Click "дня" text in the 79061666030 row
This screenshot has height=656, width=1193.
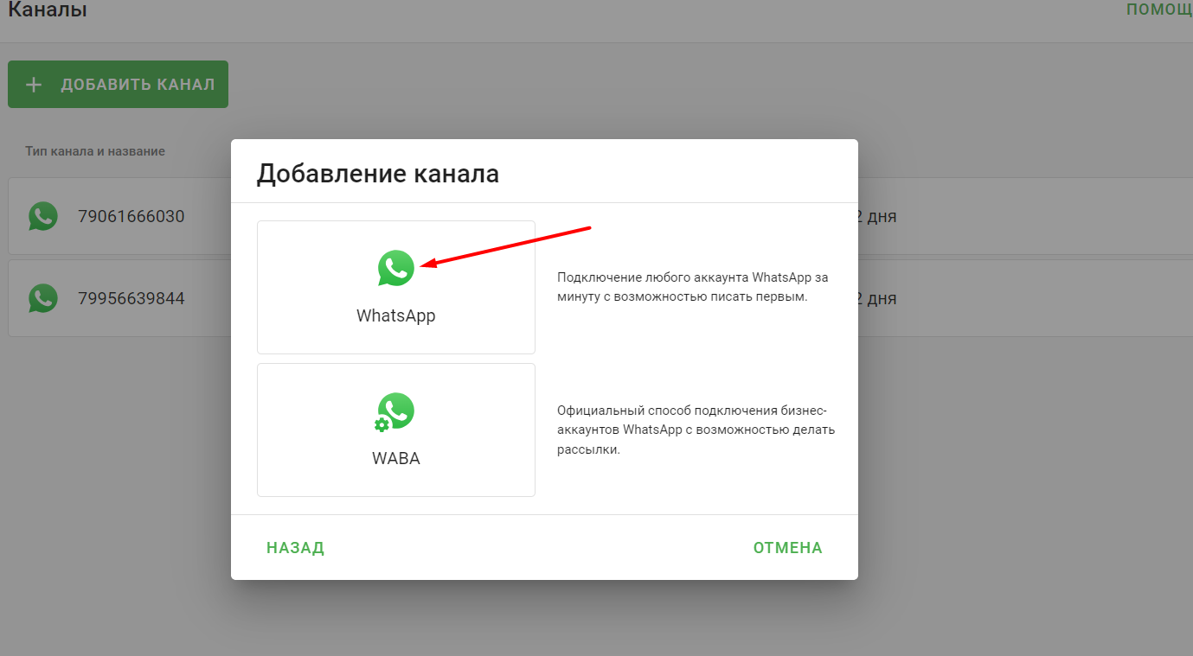881,216
